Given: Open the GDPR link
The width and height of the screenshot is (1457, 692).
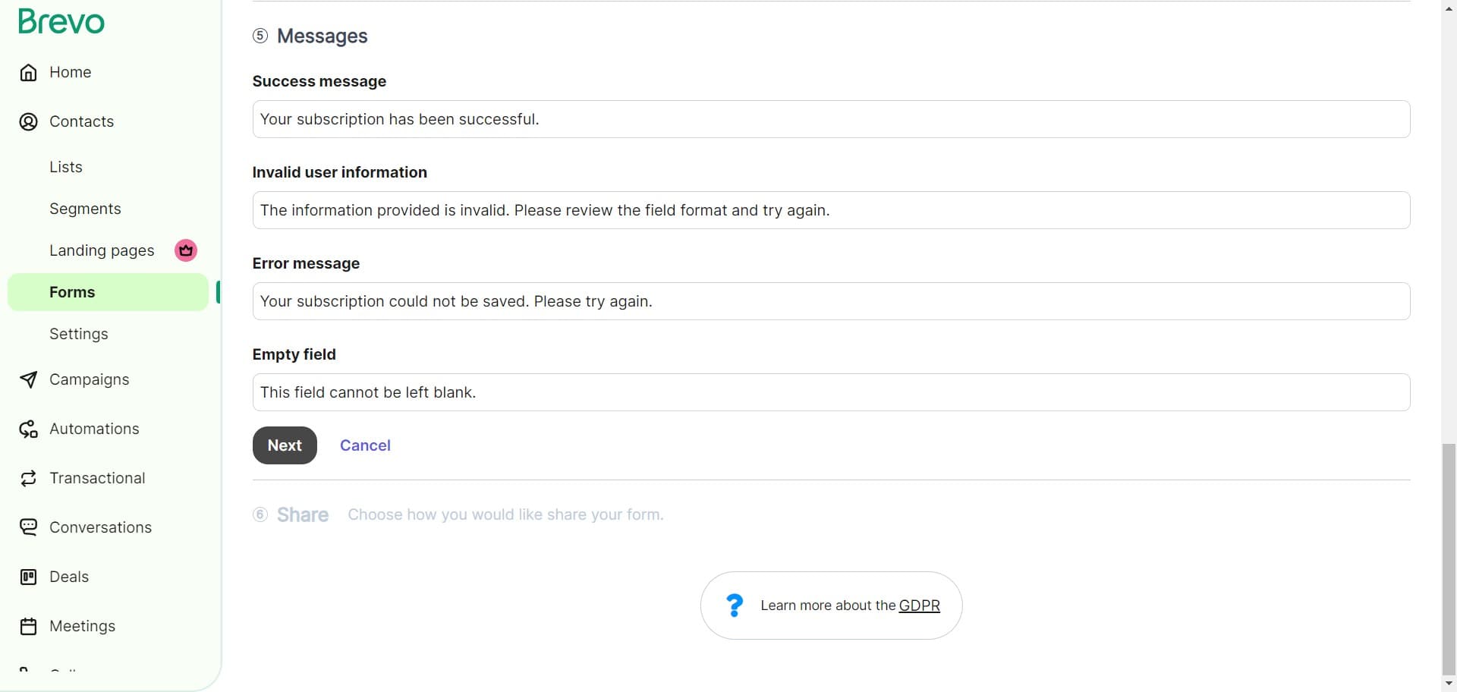Looking at the screenshot, I should (919, 605).
